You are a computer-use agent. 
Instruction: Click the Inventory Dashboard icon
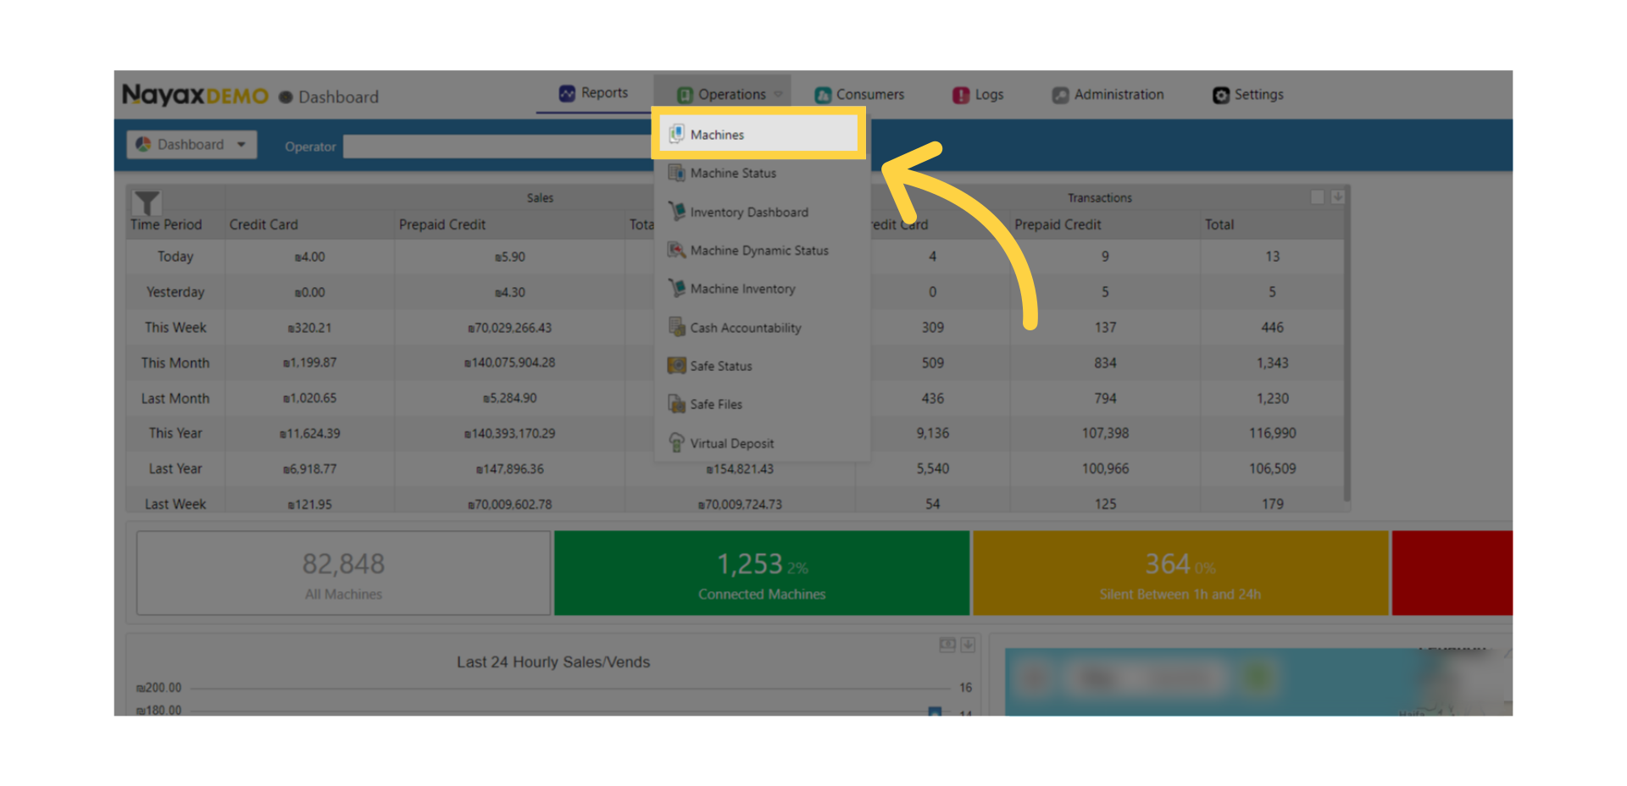676,211
